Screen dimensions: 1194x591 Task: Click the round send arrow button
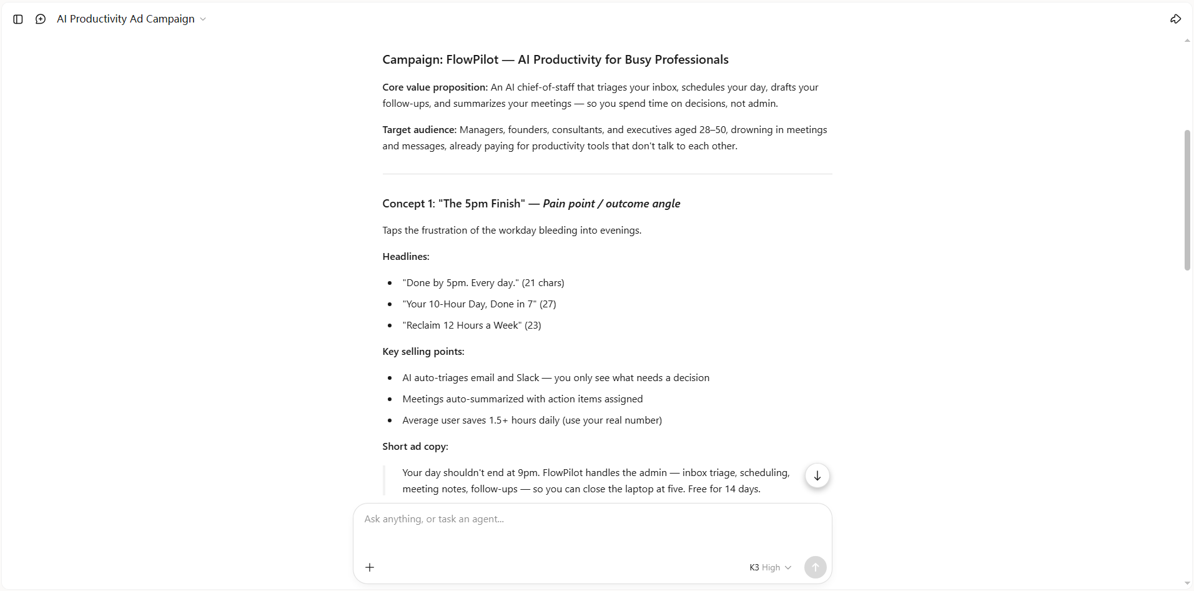pyautogui.click(x=815, y=567)
